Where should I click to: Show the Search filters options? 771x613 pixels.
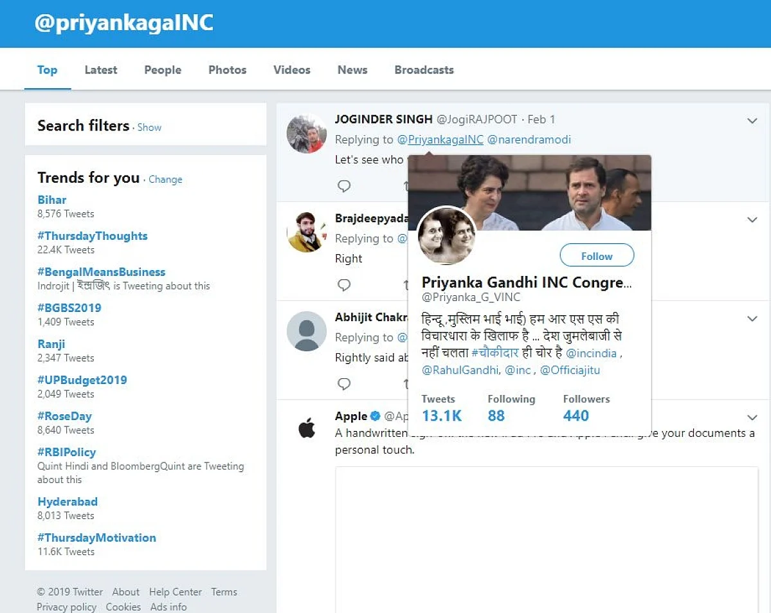pyautogui.click(x=149, y=127)
